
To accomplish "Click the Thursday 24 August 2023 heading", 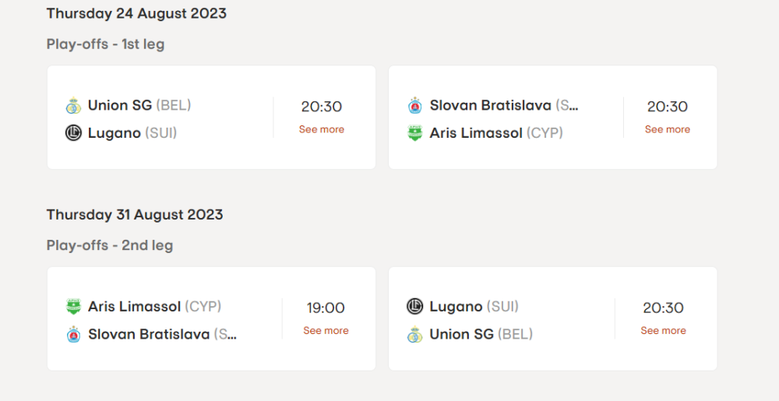I will tap(136, 13).
